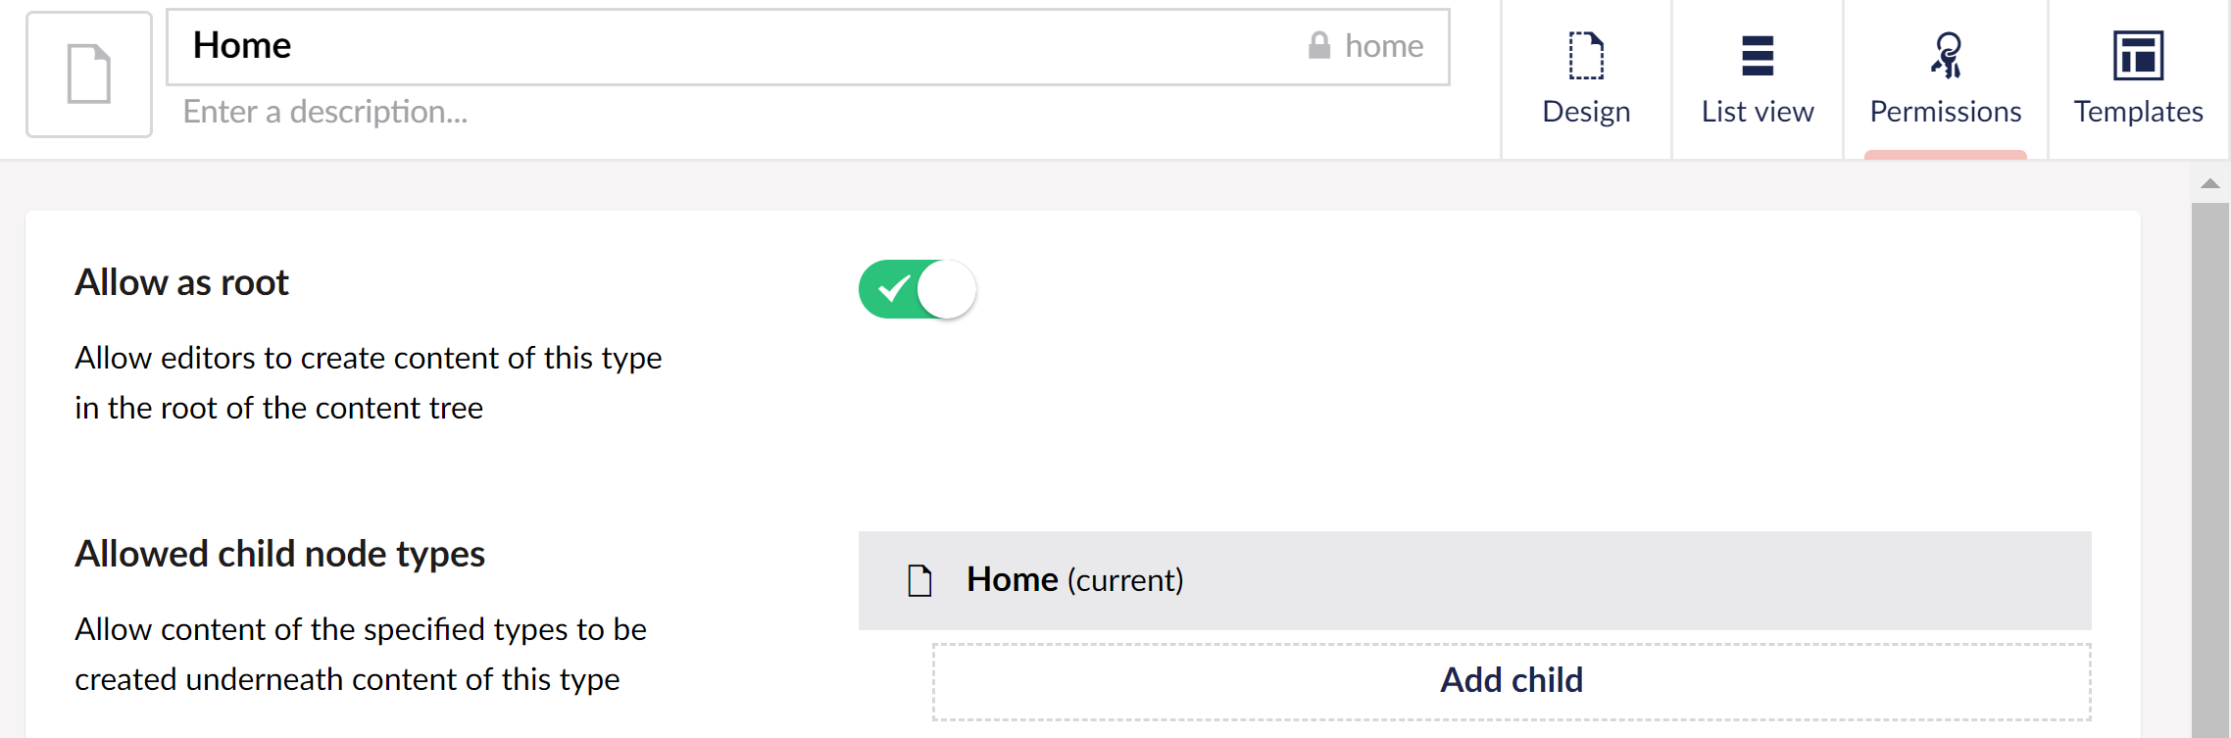Disable the Allow as root switch
This screenshot has width=2231, height=738.
(x=917, y=289)
